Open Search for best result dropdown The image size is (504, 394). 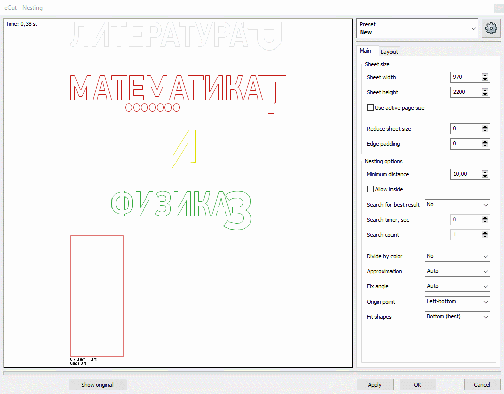[x=457, y=205]
